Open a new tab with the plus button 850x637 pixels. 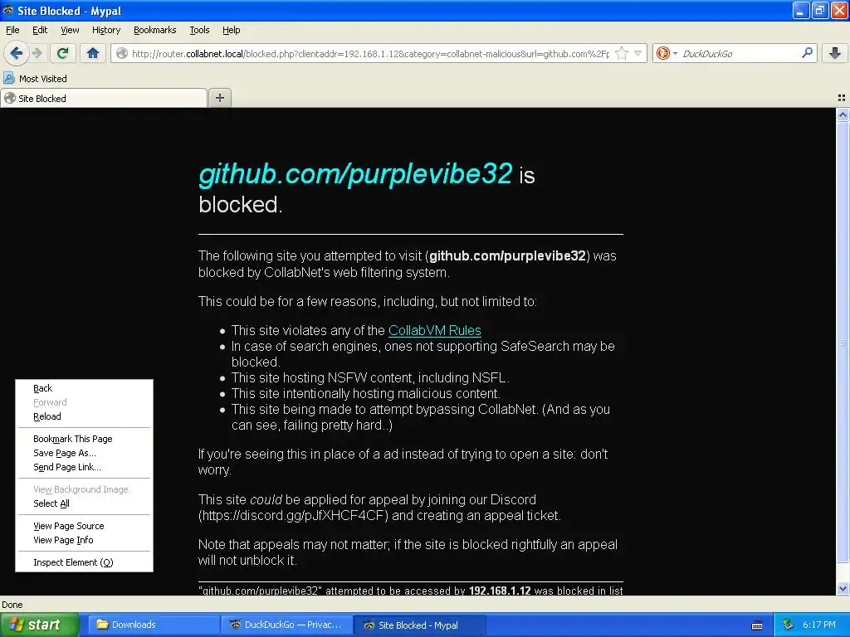(219, 98)
